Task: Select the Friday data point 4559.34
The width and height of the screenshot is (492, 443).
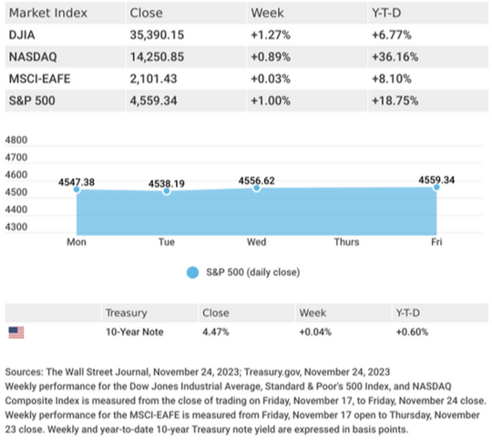Action: 436,187
